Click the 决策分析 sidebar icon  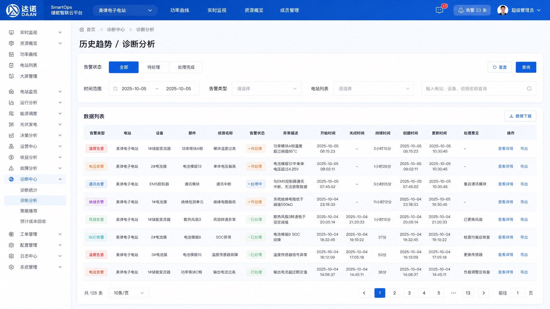coord(11,135)
